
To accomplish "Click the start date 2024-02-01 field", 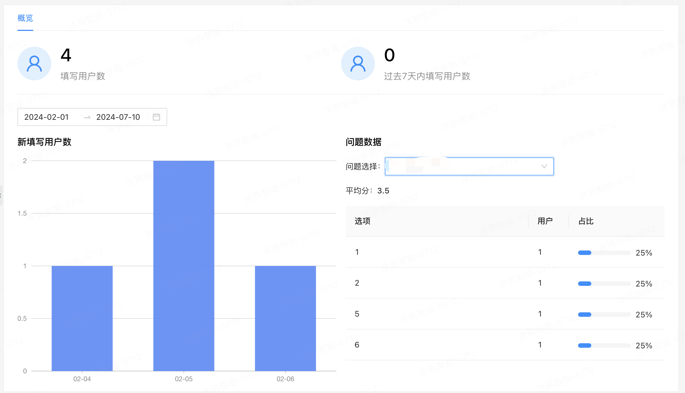I will [x=46, y=117].
